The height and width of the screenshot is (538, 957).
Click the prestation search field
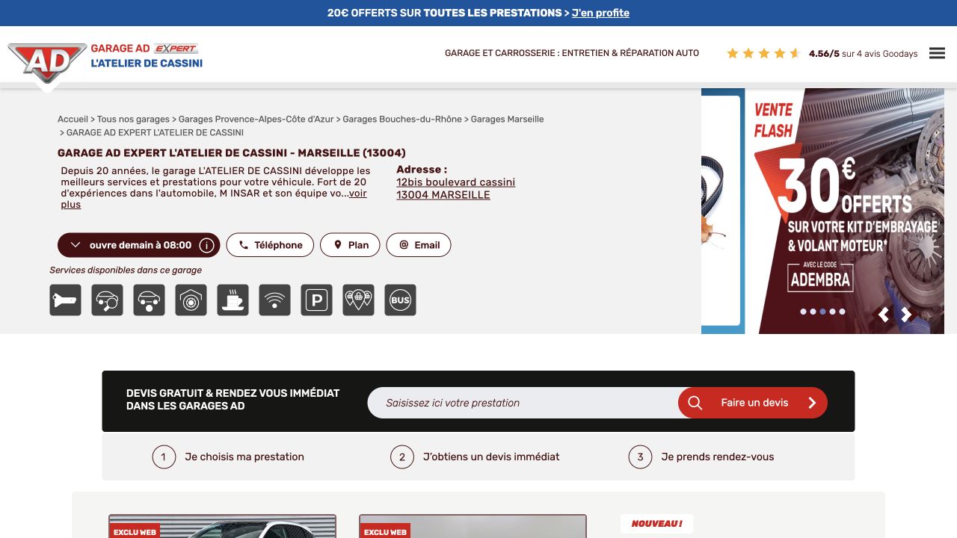point(523,403)
